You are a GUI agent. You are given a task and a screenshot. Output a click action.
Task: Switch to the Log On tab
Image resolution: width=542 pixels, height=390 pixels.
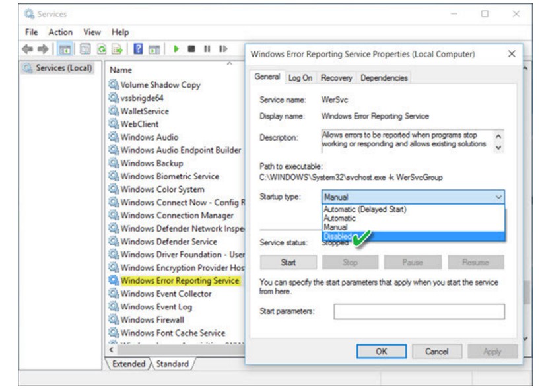pyautogui.click(x=300, y=78)
